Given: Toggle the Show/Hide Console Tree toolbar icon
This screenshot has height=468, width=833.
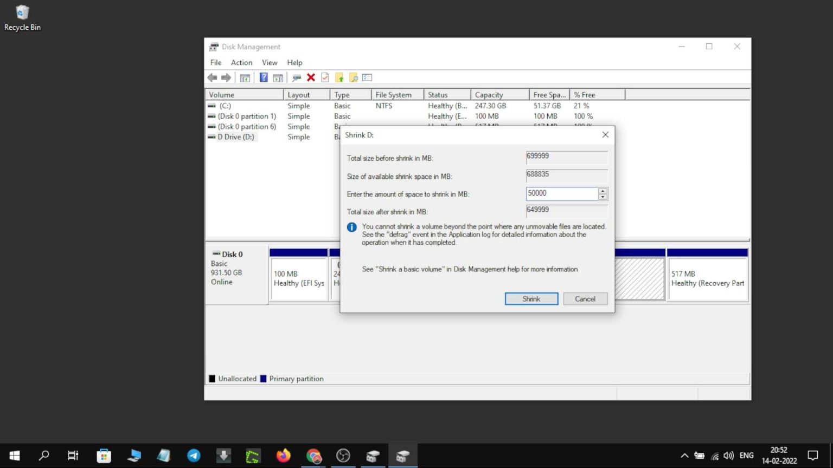Looking at the screenshot, I should (x=245, y=77).
